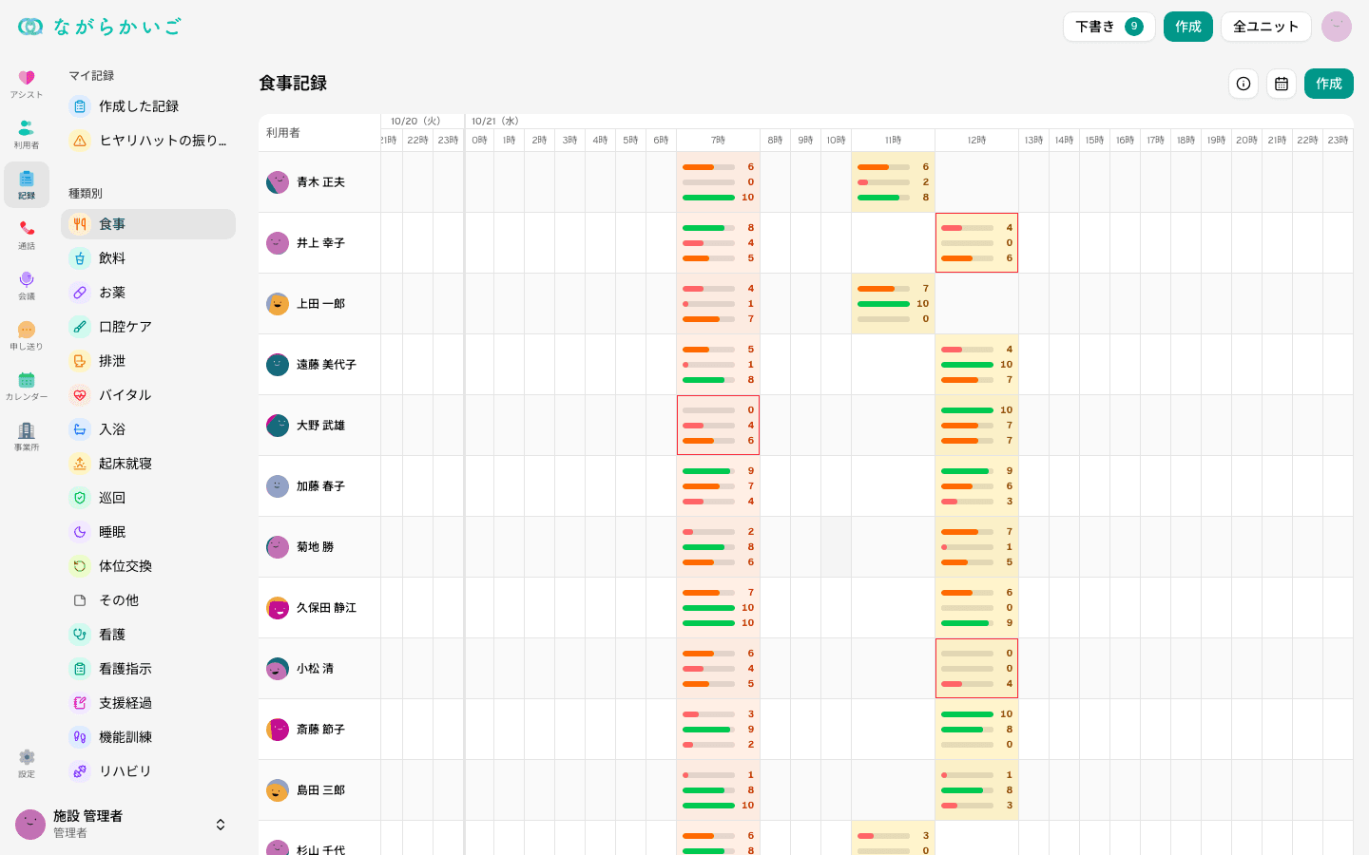Select バイタル record type

(x=148, y=395)
